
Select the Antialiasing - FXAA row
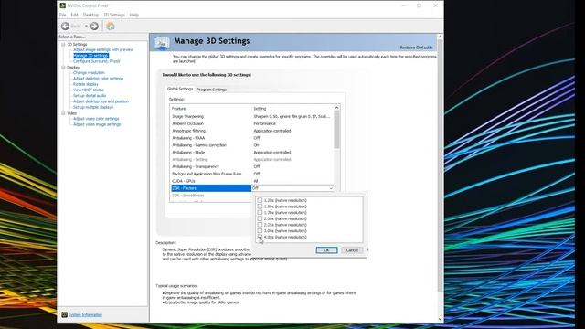point(252,138)
